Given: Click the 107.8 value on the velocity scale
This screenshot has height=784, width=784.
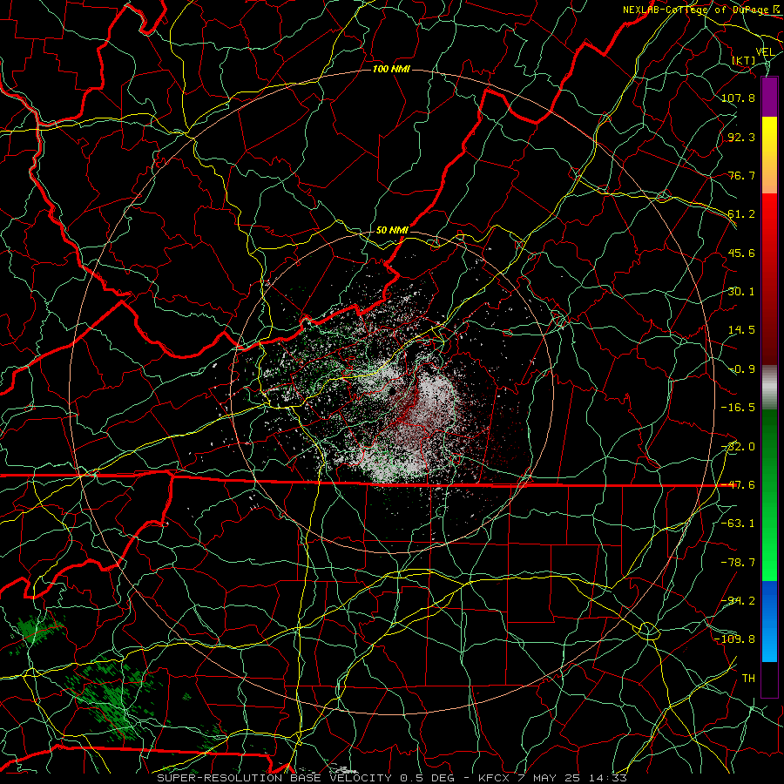Looking at the screenshot, I should (738, 98).
